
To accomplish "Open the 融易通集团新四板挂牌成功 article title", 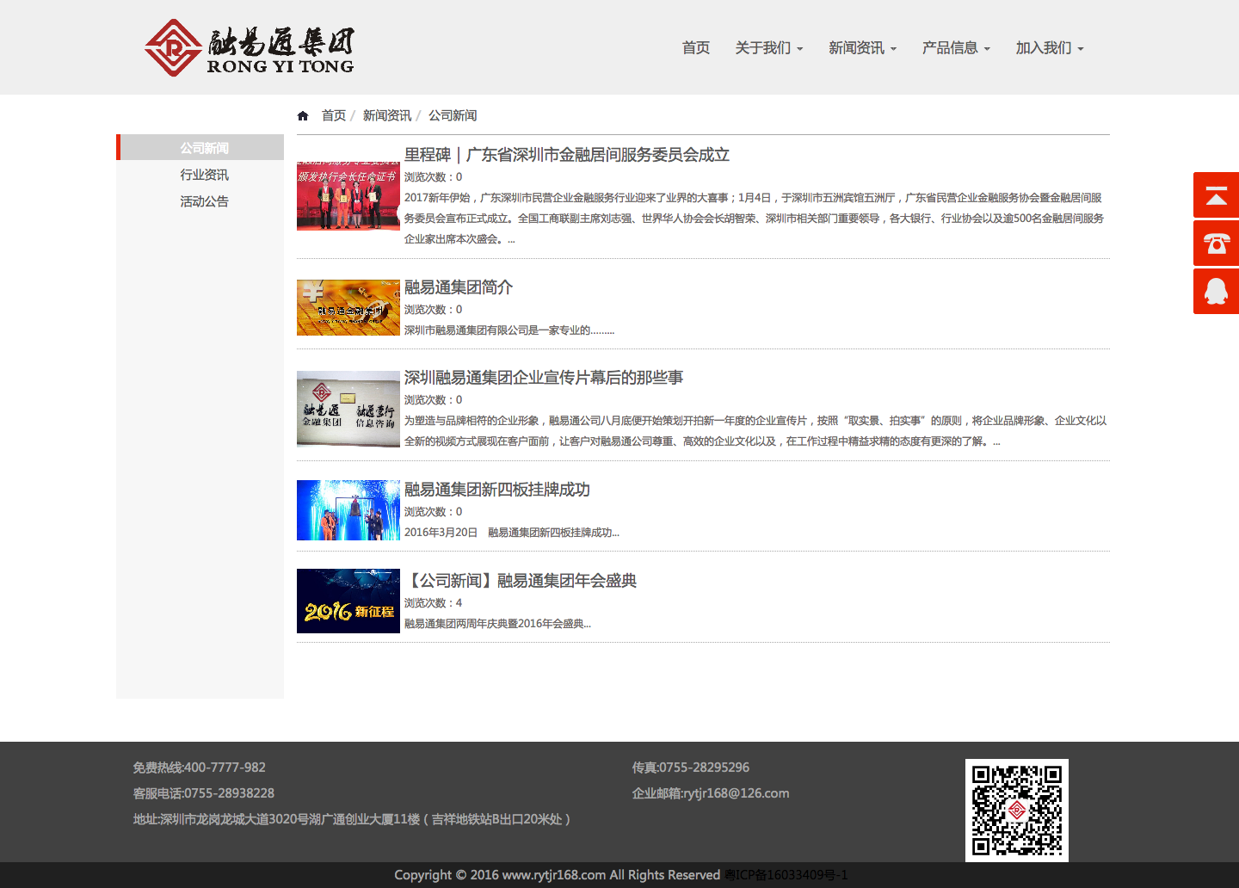I will (497, 490).
